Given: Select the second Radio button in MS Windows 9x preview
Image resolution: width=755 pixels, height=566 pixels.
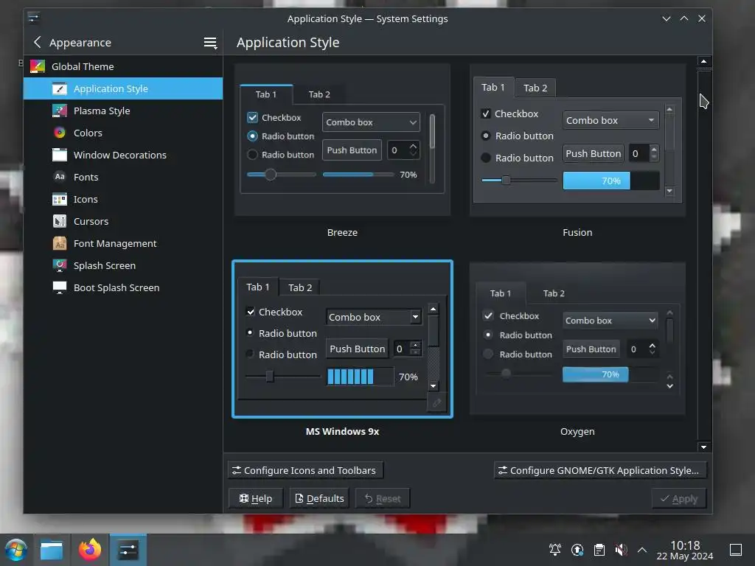Looking at the screenshot, I should 250,354.
